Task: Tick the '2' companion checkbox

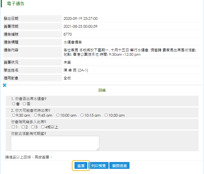Action: tap(23, 127)
